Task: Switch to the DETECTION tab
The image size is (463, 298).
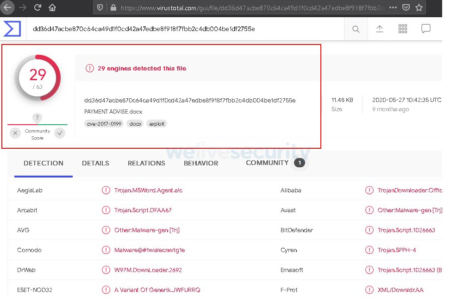Action: click(44, 163)
